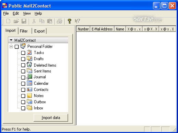Sort by E-Mail Address column header
178x133 pixels.
click(x=102, y=29)
